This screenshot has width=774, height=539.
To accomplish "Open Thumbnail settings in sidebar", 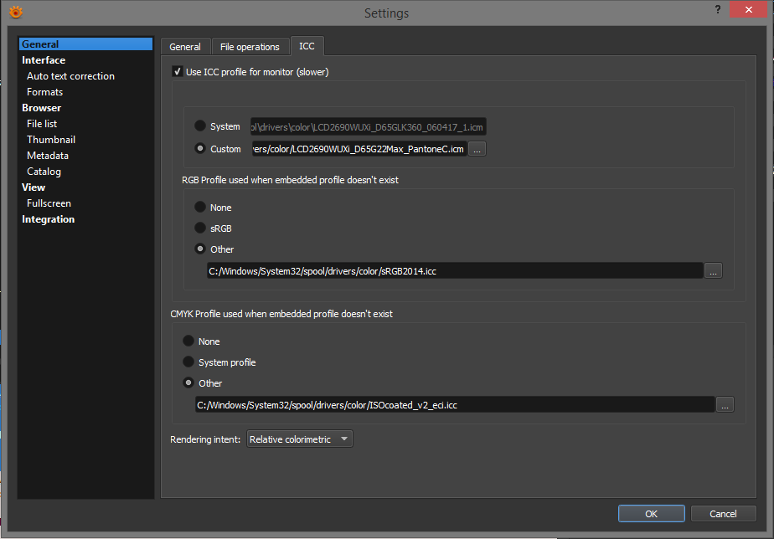I will click(51, 140).
